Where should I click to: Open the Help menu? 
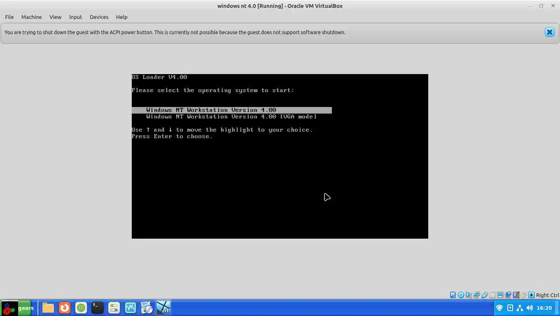121,17
